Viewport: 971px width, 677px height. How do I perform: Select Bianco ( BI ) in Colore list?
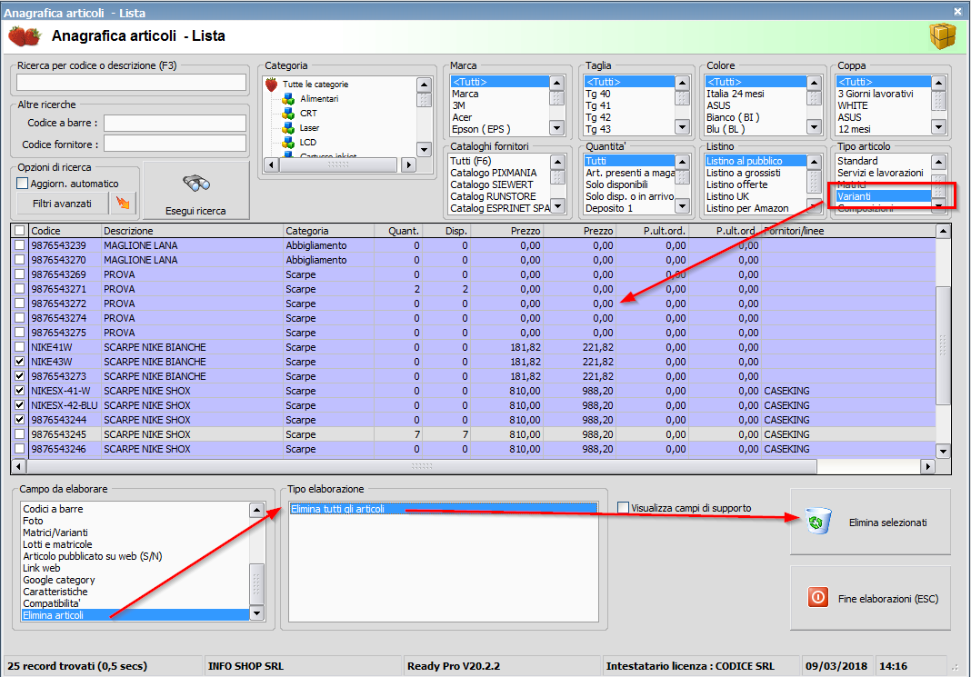pyautogui.click(x=756, y=117)
